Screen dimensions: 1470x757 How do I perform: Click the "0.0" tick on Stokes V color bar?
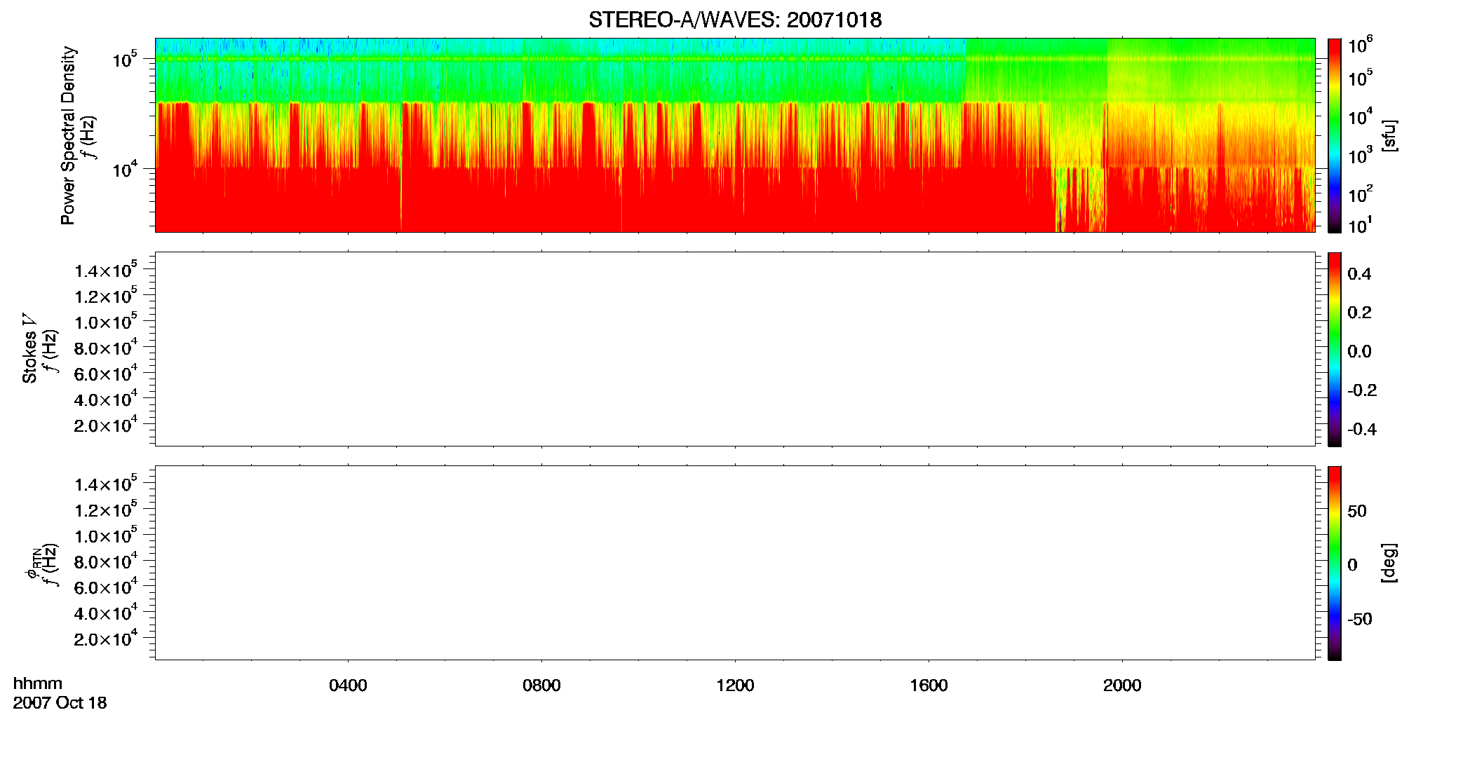pyautogui.click(x=1359, y=352)
